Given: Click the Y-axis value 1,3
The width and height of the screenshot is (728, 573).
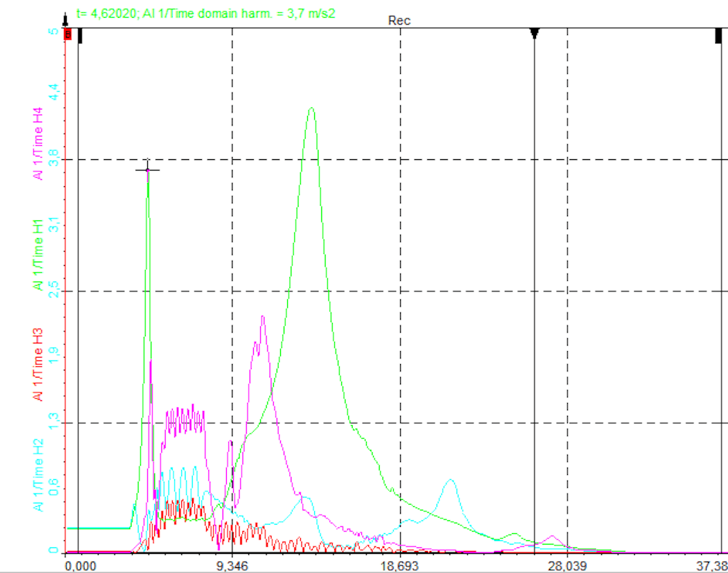Looking at the screenshot, I should tap(54, 421).
